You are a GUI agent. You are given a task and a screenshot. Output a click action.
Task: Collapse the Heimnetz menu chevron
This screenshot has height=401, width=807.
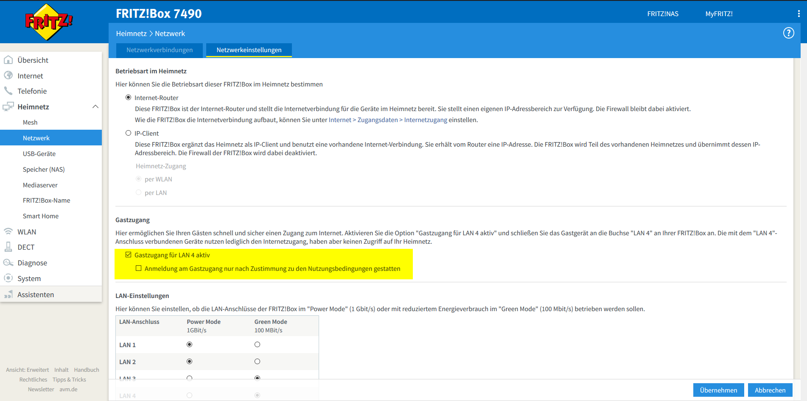pyautogui.click(x=95, y=106)
